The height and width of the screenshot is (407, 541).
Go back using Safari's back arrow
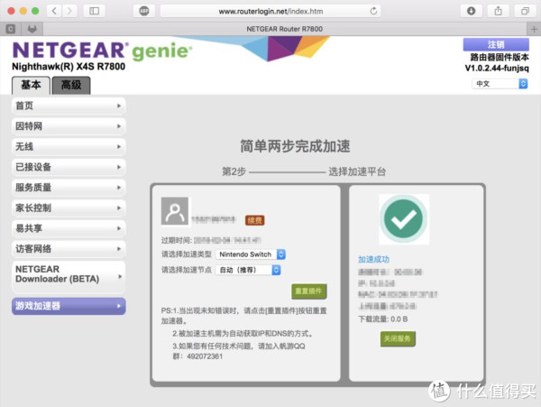point(54,11)
